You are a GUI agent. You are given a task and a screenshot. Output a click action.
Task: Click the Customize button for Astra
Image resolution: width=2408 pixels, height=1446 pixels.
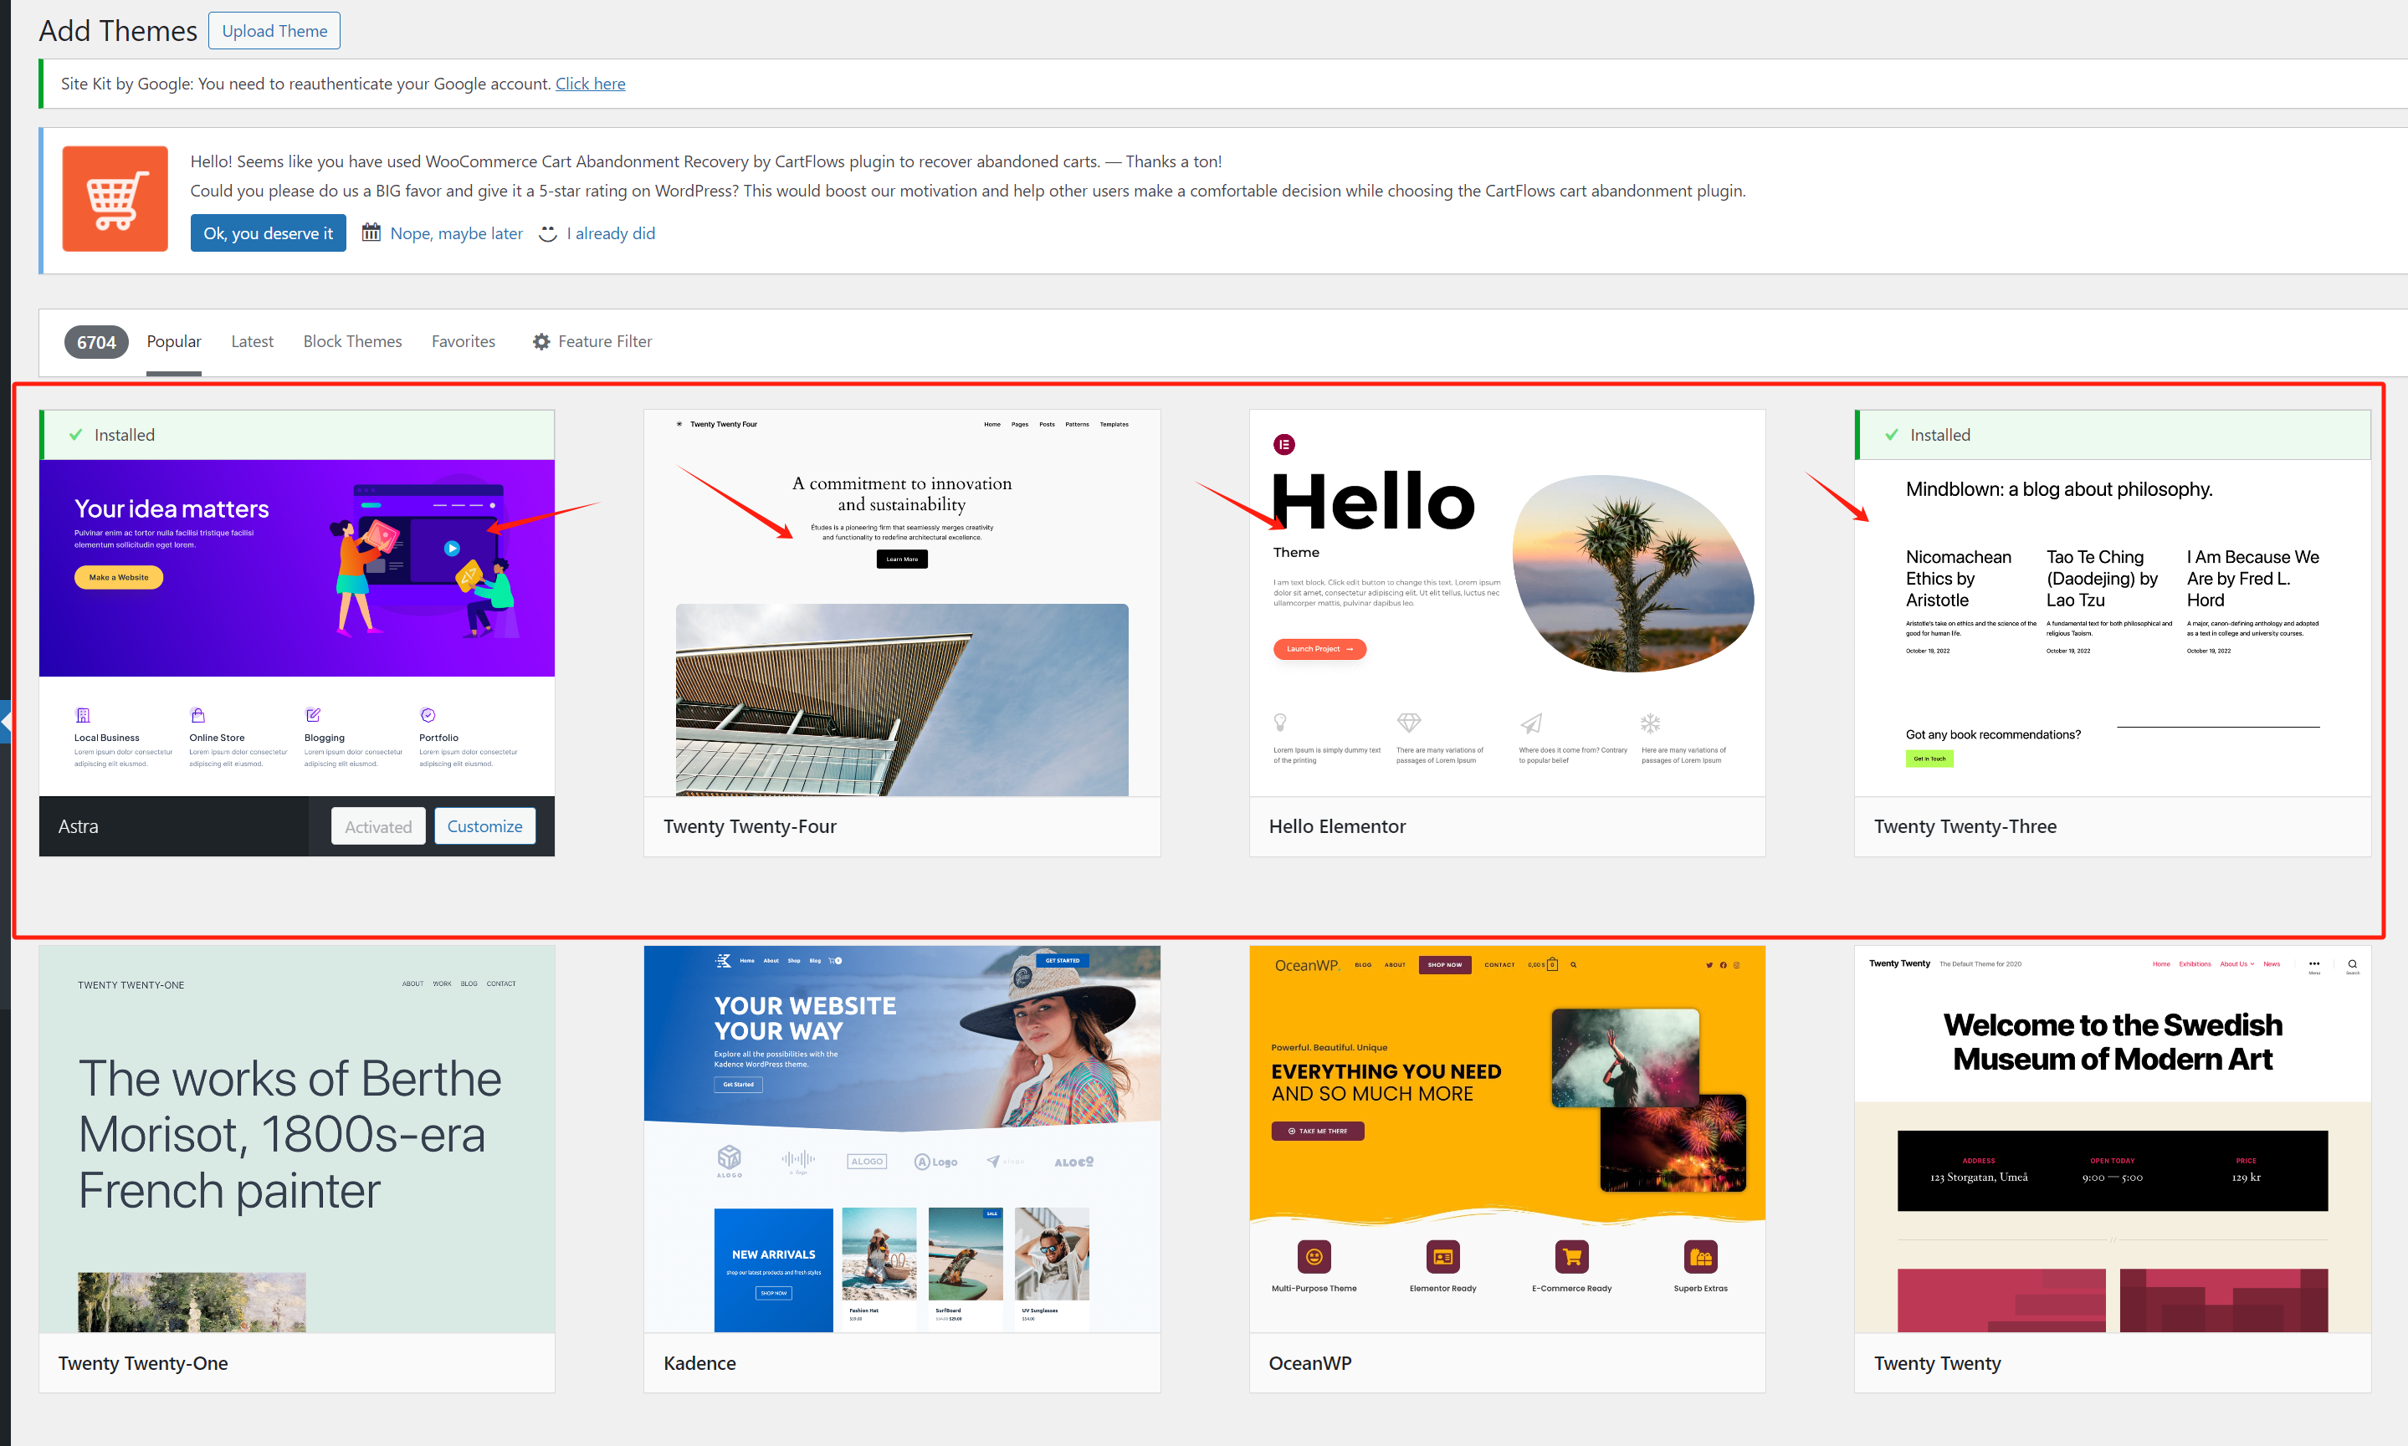click(x=484, y=826)
